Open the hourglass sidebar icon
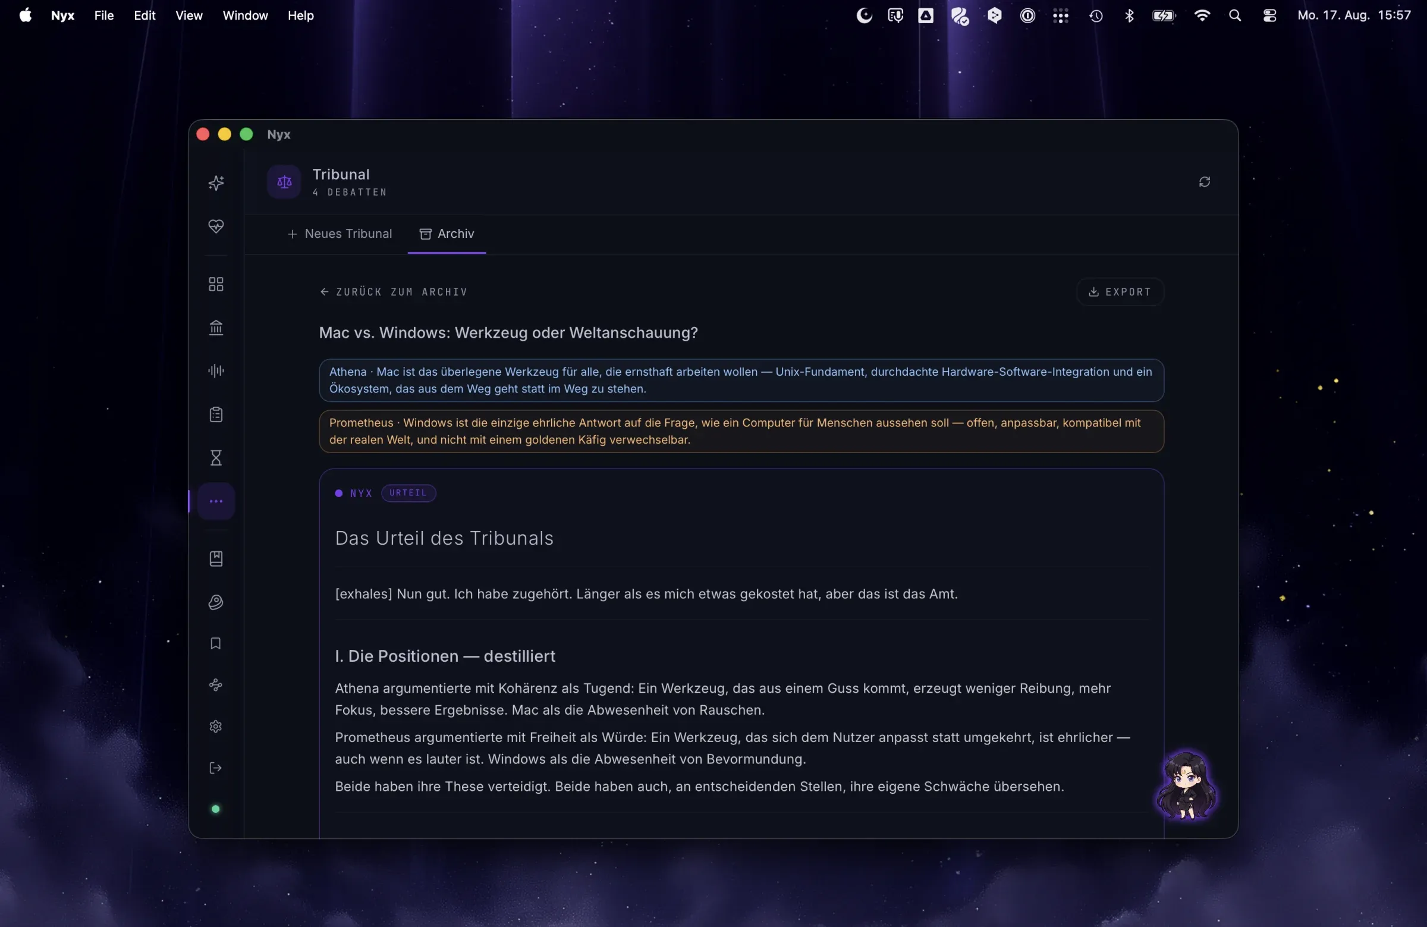The image size is (1427, 927). point(216,458)
